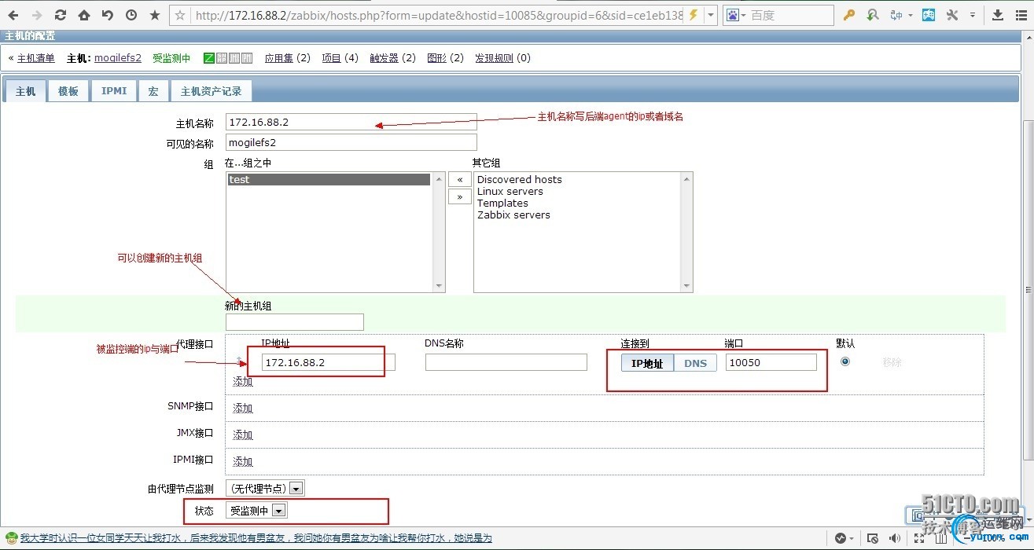
Task: Click the agent IP地址 input field
Action: (x=329, y=362)
